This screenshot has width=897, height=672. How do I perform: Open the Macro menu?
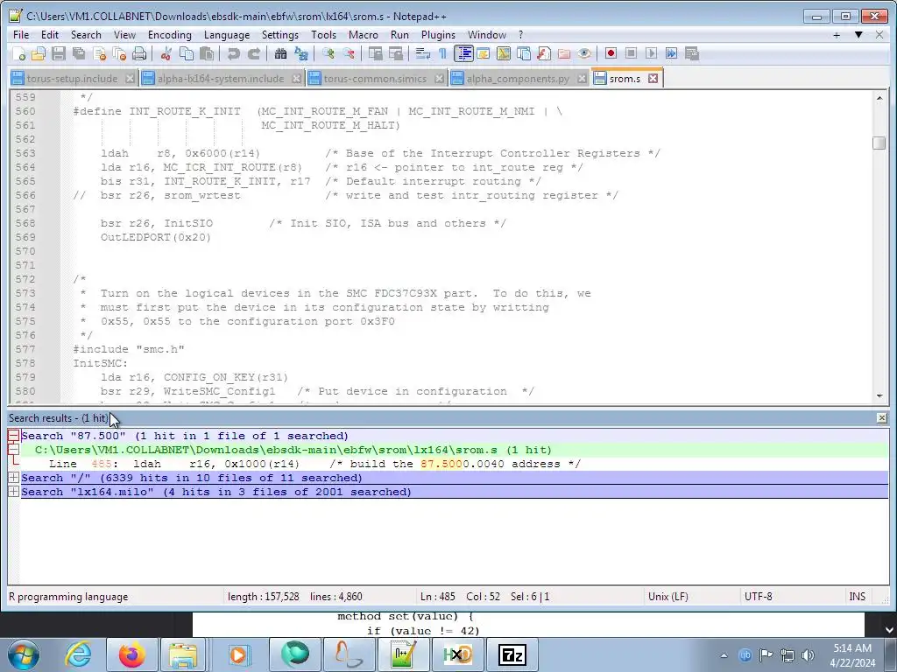(364, 35)
